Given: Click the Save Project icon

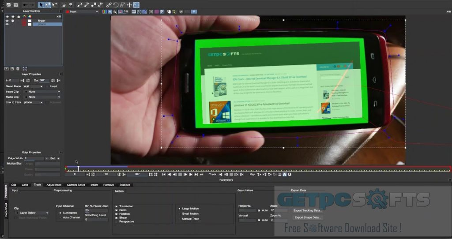Looking at the screenshot, I should [16, 4].
